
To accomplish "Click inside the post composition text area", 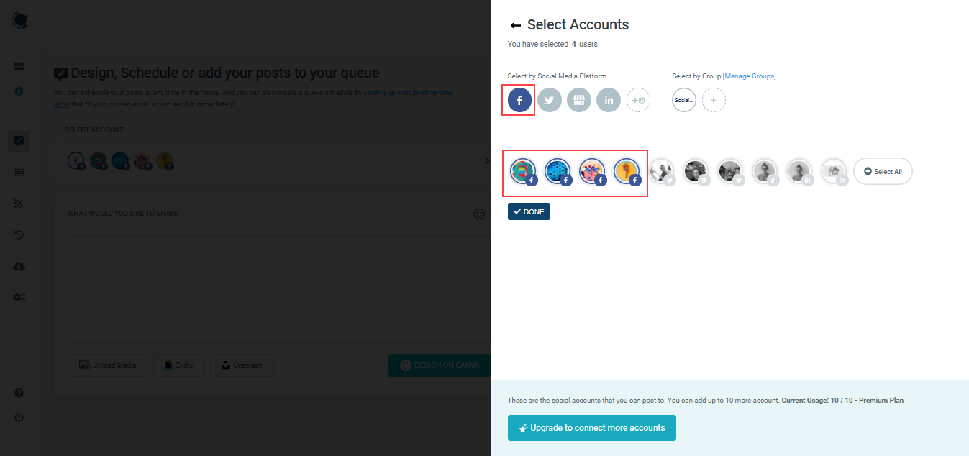I will [277, 288].
